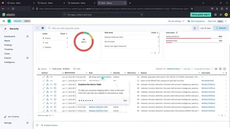Screen dimensions: 230x129
Task: Open session view for the 11:14:52.582 alert
Action: tap(55, 107)
